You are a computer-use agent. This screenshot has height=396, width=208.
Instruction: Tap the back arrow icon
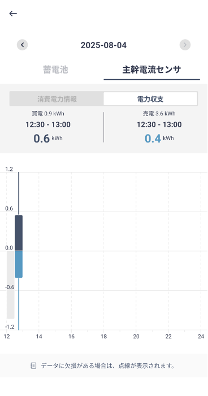click(x=13, y=14)
